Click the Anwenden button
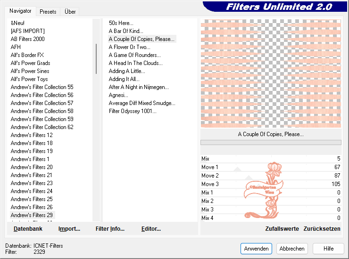The image size is (349, 259). [x=256, y=249]
